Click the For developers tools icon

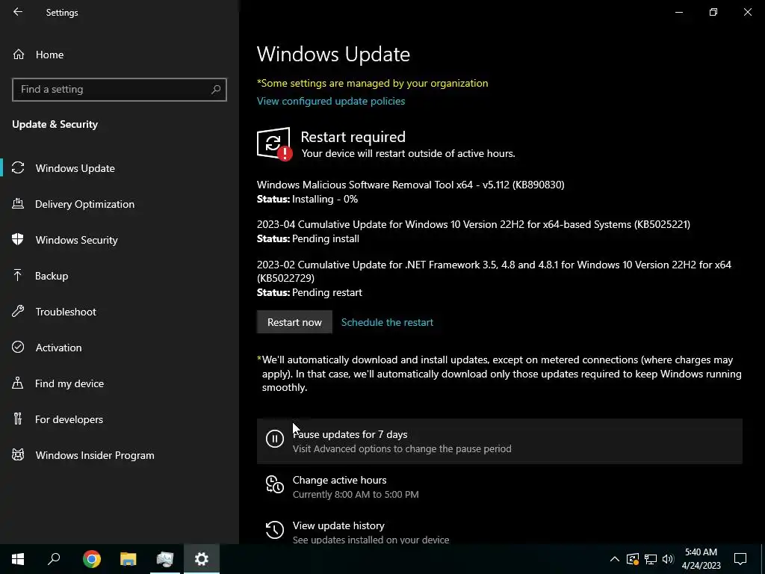[x=18, y=419]
